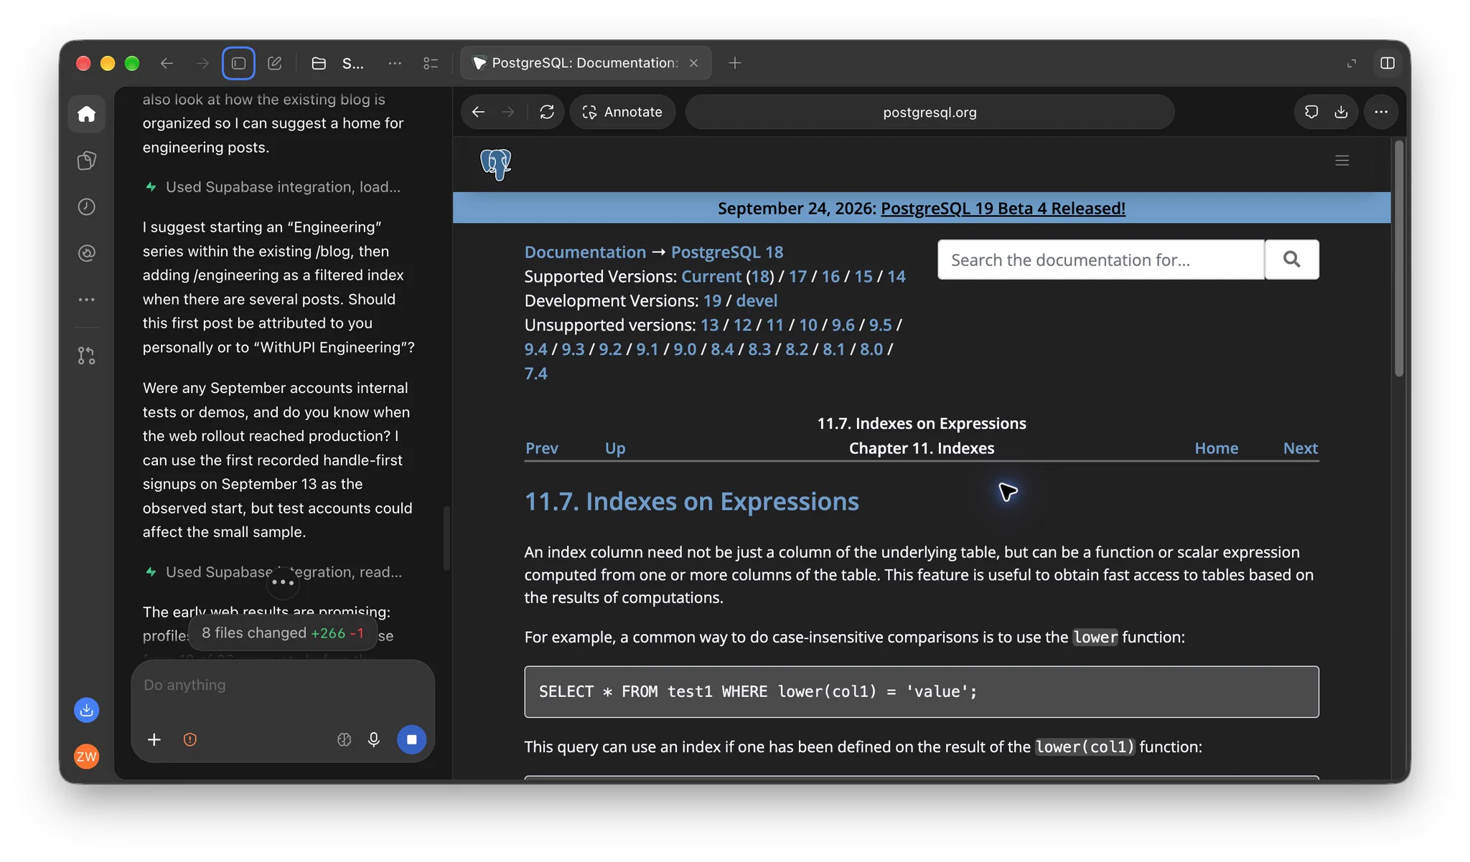
Task: Open the Documentation breadcrumb link
Action: tap(585, 252)
